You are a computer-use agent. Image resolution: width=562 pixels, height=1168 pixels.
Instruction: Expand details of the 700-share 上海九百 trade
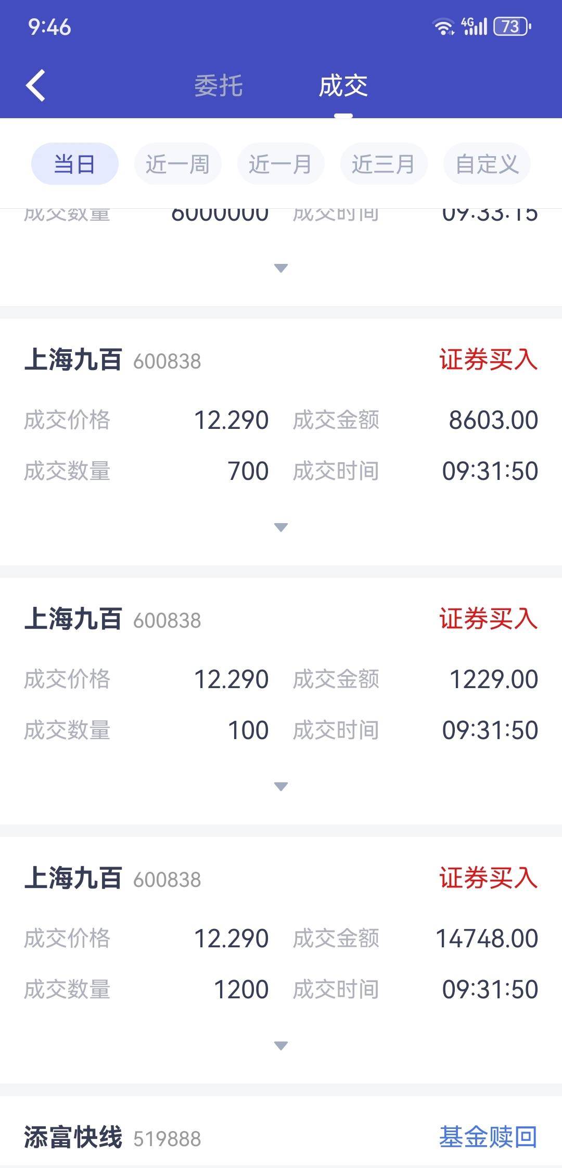coord(281,527)
